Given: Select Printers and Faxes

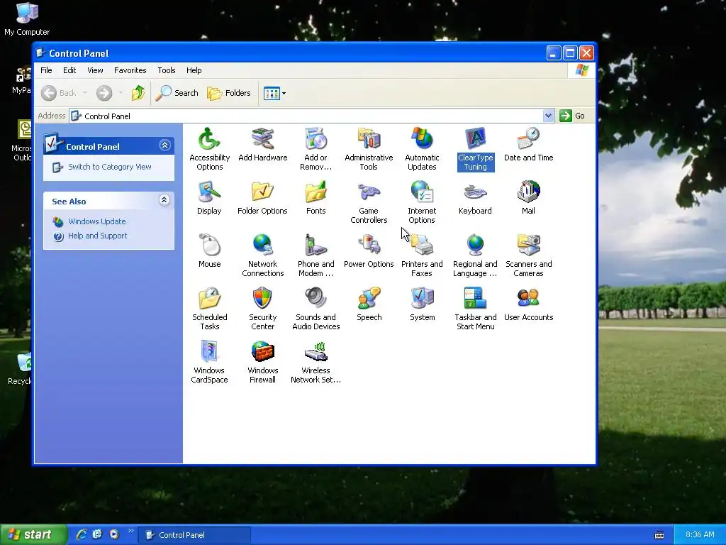Looking at the screenshot, I should (422, 255).
